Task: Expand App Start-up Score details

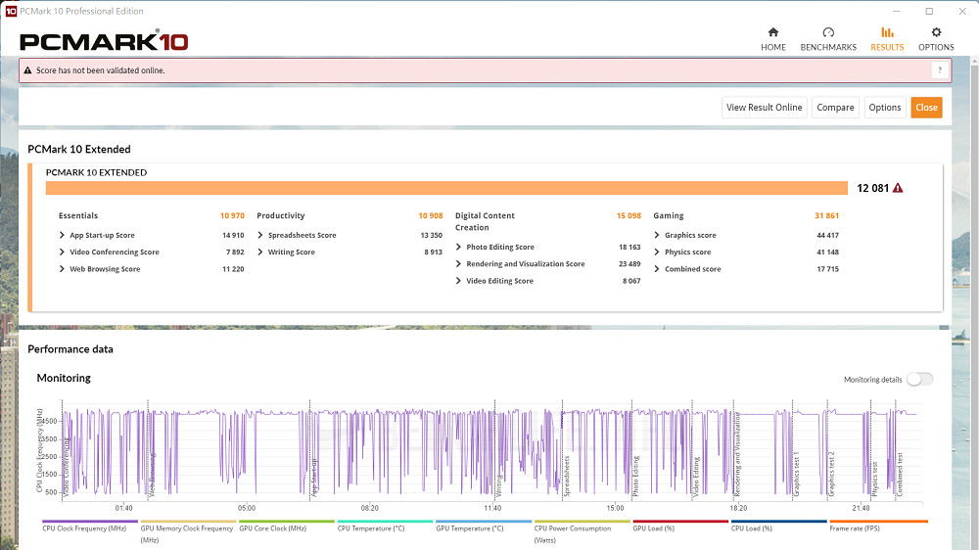Action: pos(64,235)
